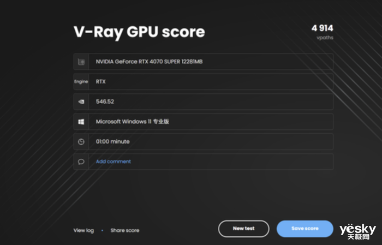Click the RTX engine value
Viewport: 382px width, 245px height.
[100, 82]
